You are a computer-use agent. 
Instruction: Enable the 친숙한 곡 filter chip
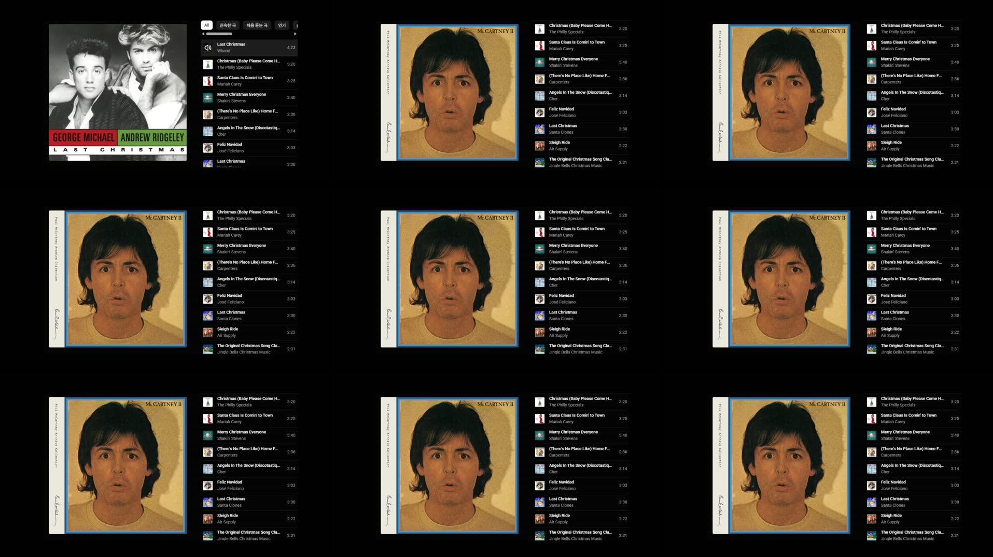click(x=227, y=25)
